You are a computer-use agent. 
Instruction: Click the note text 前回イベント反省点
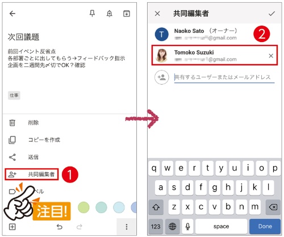(x=32, y=51)
